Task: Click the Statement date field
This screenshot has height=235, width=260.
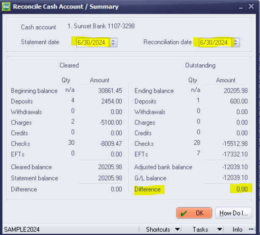Action: pyautogui.click(x=93, y=42)
